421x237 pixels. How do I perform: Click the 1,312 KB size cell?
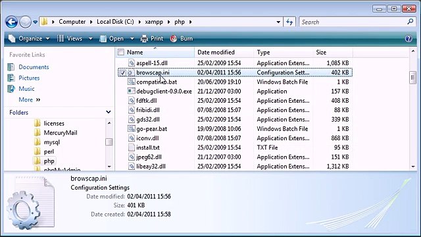click(337, 167)
